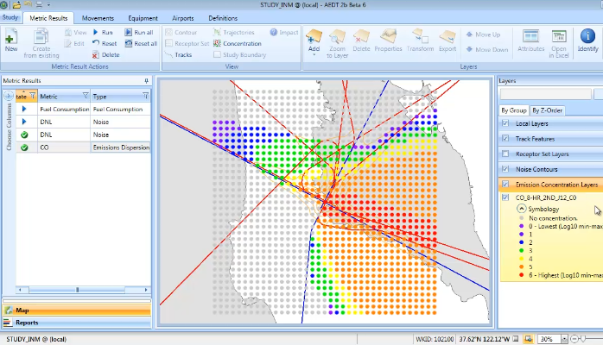Open the 30% zoom level dropdown
603x345 pixels.
565,339
